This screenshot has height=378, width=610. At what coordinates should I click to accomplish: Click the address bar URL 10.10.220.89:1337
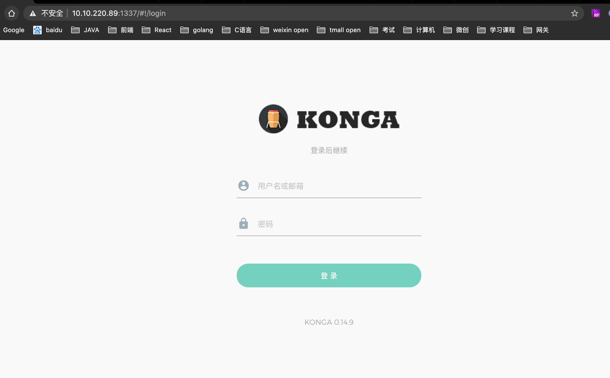(x=119, y=13)
